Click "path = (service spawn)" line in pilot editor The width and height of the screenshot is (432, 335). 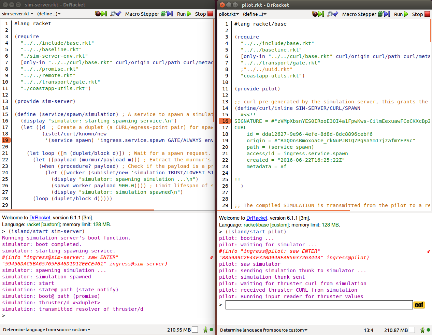pos(280,147)
